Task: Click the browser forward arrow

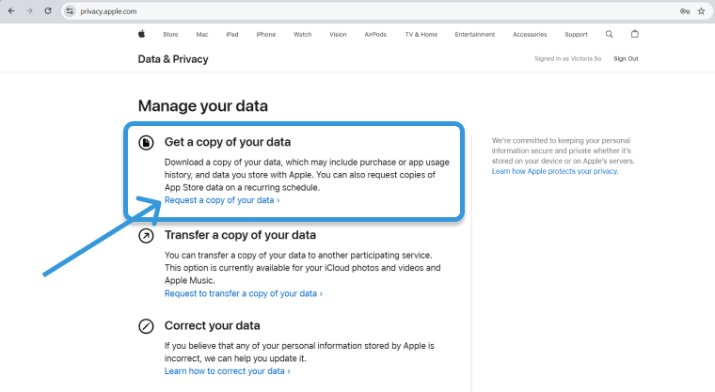Action: click(x=30, y=11)
